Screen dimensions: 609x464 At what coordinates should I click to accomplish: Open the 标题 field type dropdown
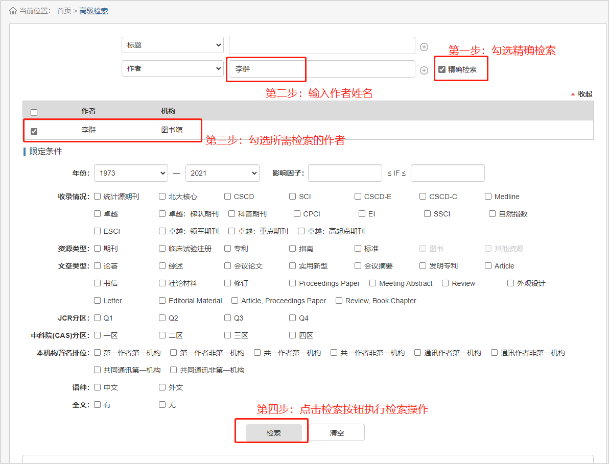172,45
